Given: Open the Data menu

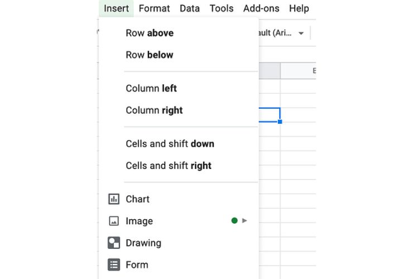Looking at the screenshot, I should pos(189,8).
